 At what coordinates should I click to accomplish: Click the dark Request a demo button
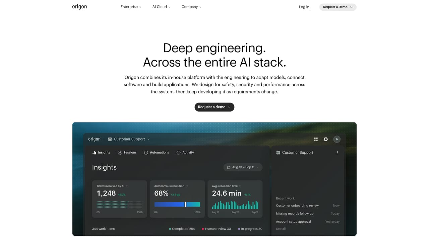[214, 107]
